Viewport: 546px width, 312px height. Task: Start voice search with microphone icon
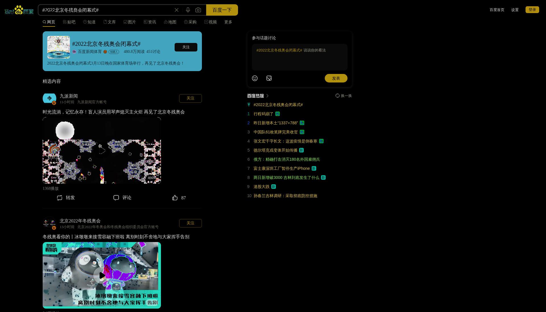(x=188, y=10)
